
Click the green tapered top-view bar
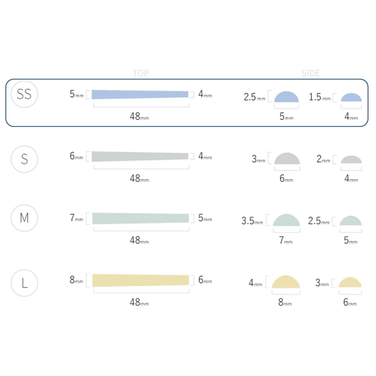coord(140,218)
